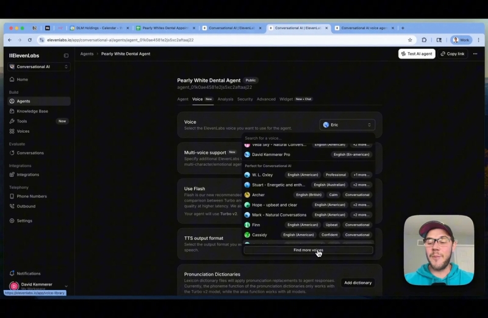Screen dimensions: 488x318
Task: Close the DLM Holdings Calendar tab
Action: [127, 28]
